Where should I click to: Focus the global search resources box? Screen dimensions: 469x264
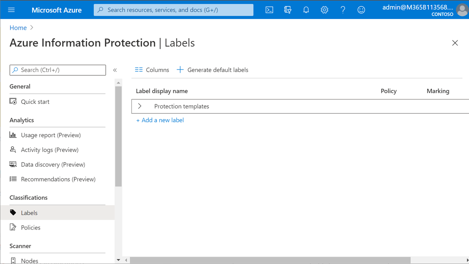click(x=173, y=10)
